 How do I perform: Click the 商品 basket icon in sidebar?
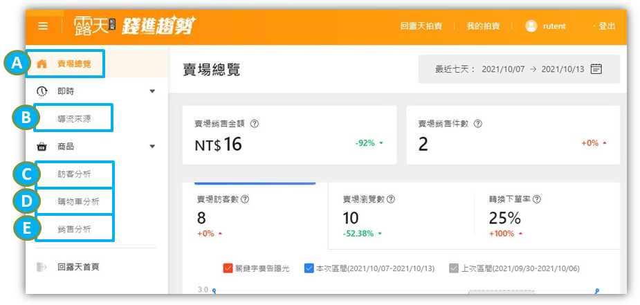(x=42, y=146)
